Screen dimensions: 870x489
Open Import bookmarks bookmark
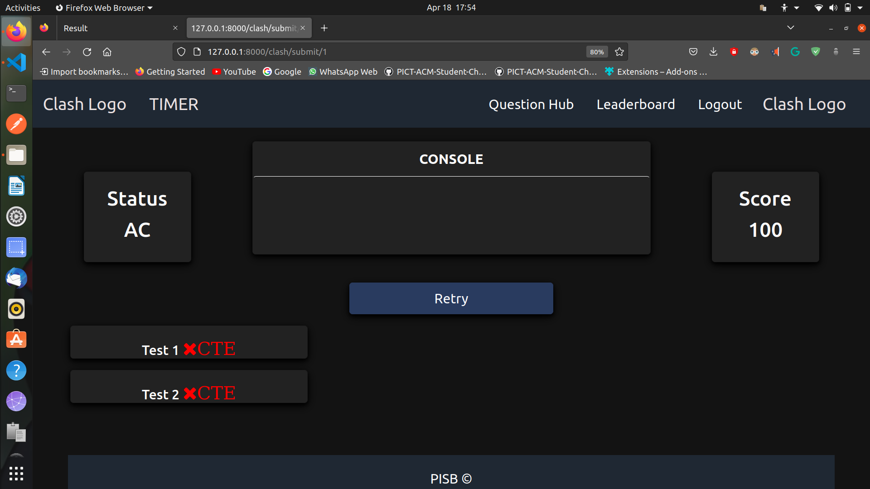84,72
